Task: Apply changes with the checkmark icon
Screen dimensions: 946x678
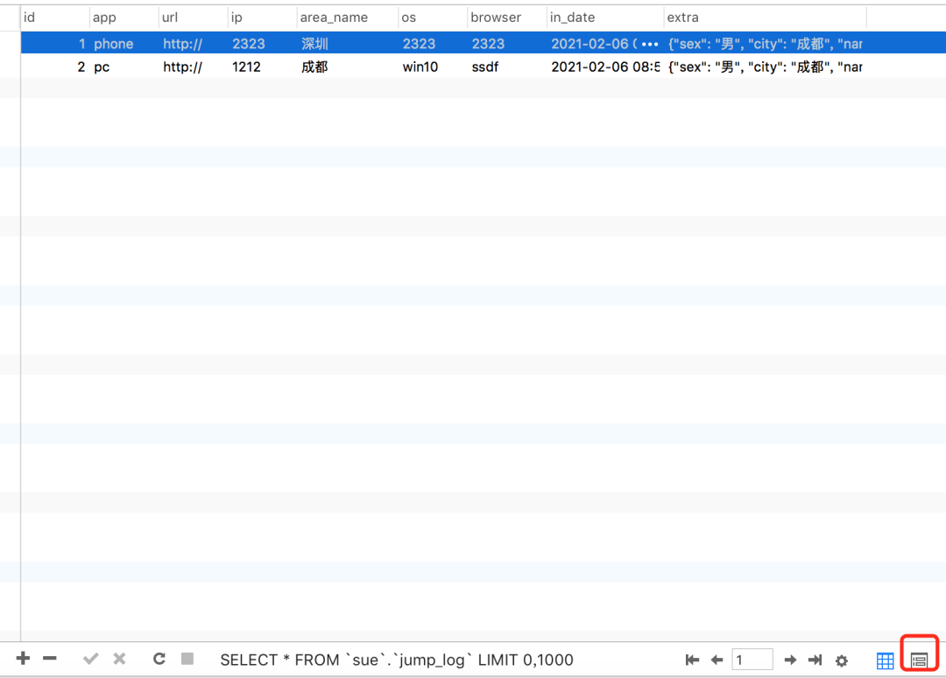Action: (x=90, y=659)
